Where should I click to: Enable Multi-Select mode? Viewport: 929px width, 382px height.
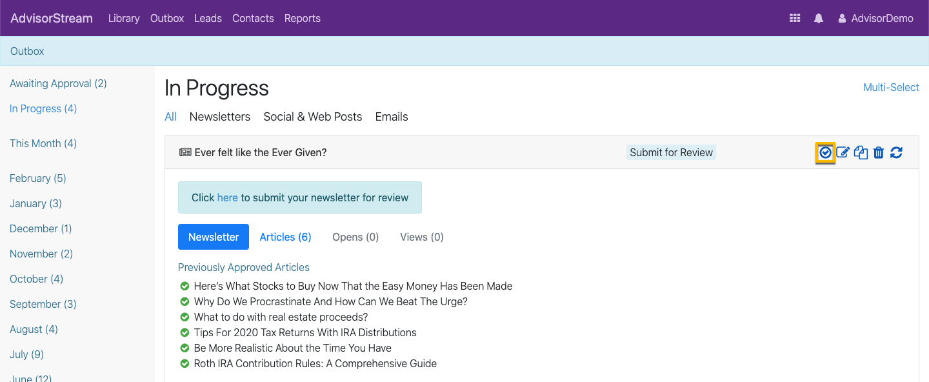[x=891, y=87]
